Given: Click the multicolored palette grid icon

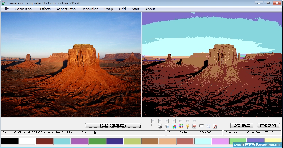Looking at the screenshot, I should coord(181,126).
